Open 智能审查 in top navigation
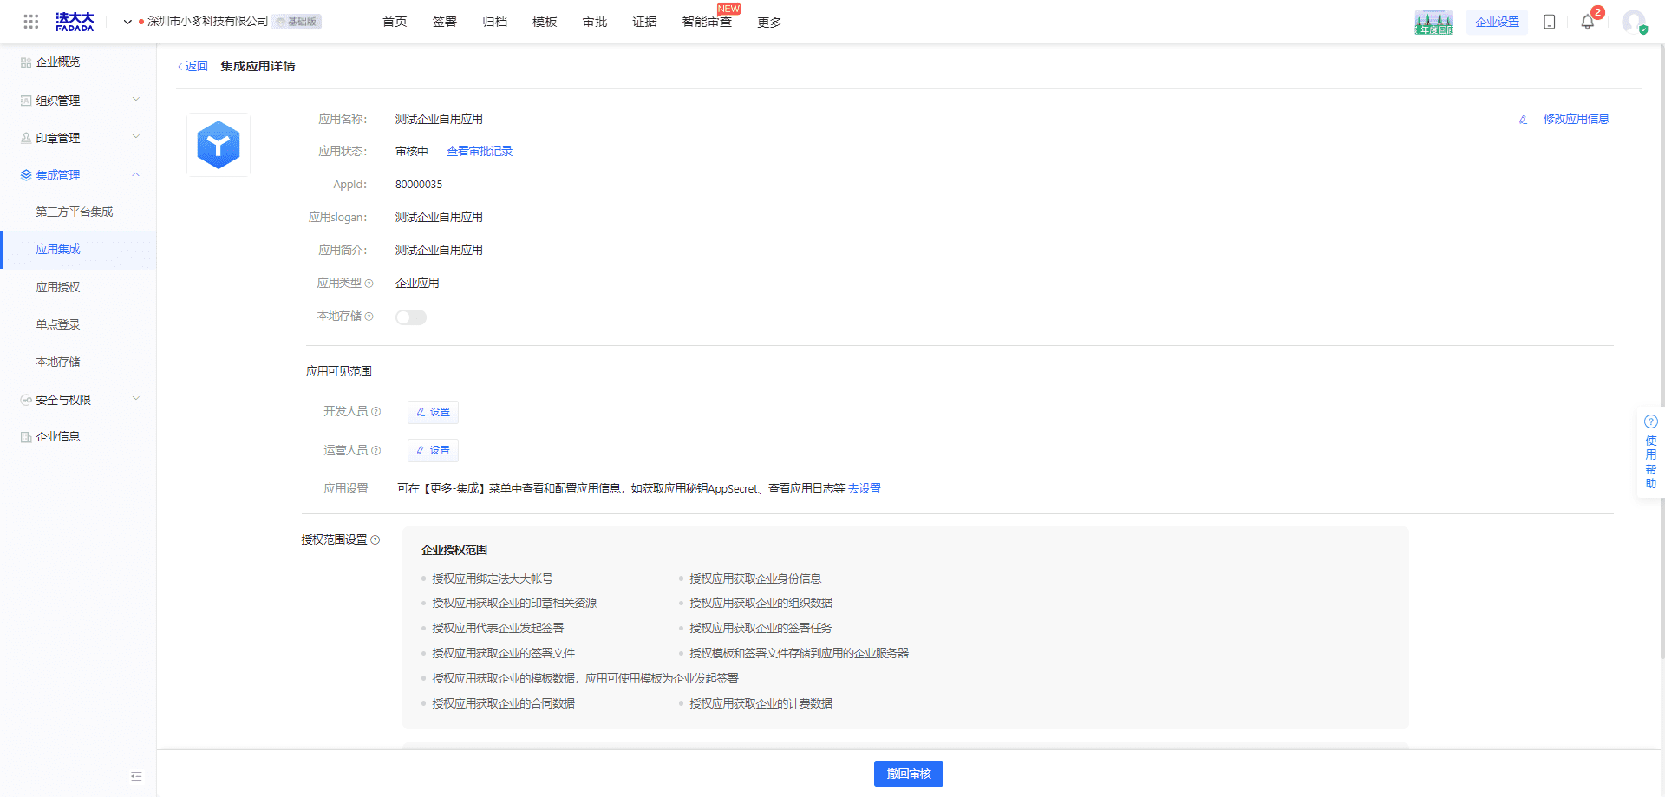 point(707,22)
